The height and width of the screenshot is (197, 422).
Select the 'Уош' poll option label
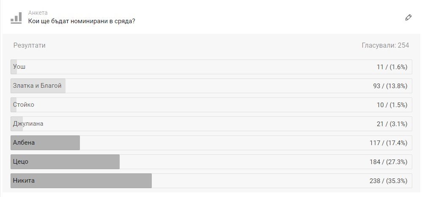19,67
